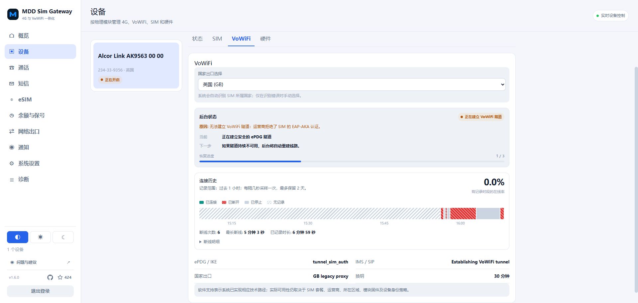This screenshot has width=638, height=303.
Task: Open 系统设置 in the sidebar
Action: pos(40,163)
